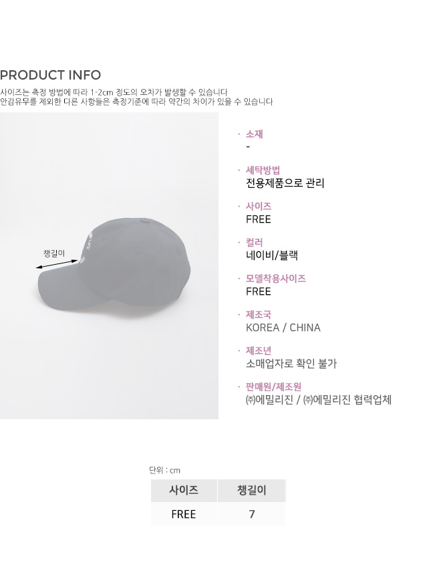Click the 챙길이 arrow label on image
Image resolution: width=435 pixels, height=561 pixels.
[x=54, y=253]
